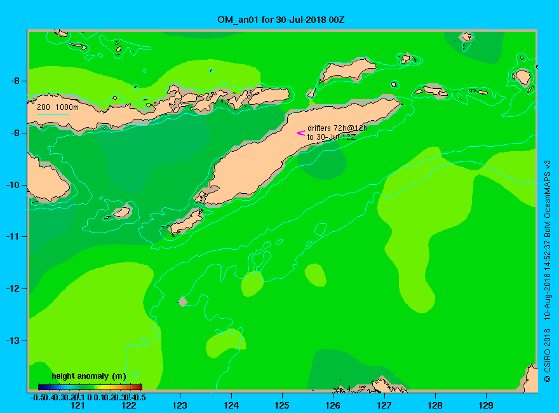Click longitude axis label 127
This screenshot has width=559, height=413.
[x=384, y=405]
